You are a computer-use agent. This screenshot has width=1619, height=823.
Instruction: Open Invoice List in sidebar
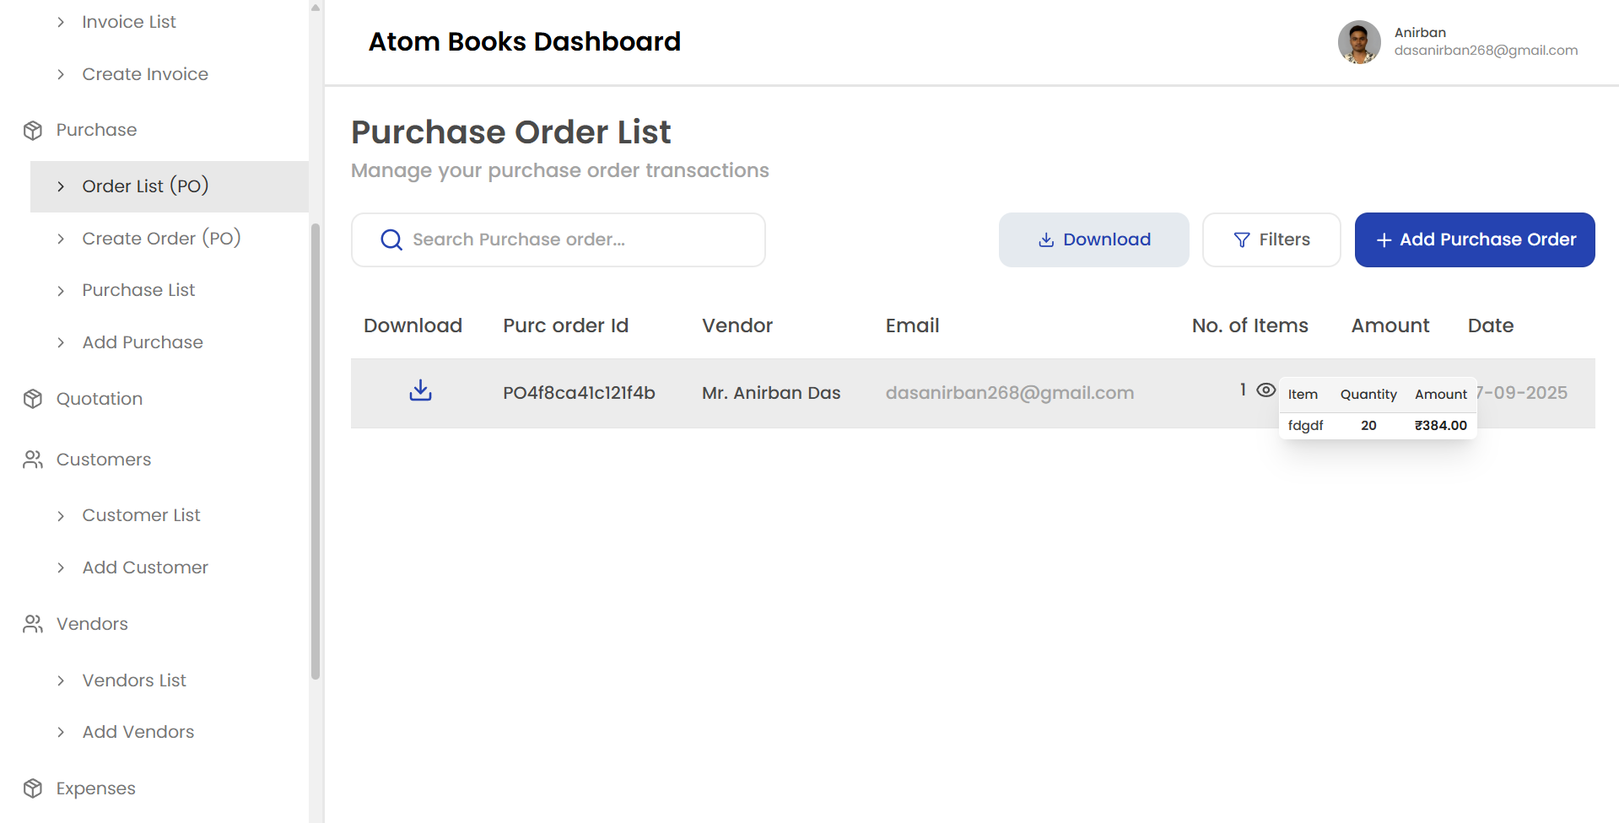128,22
